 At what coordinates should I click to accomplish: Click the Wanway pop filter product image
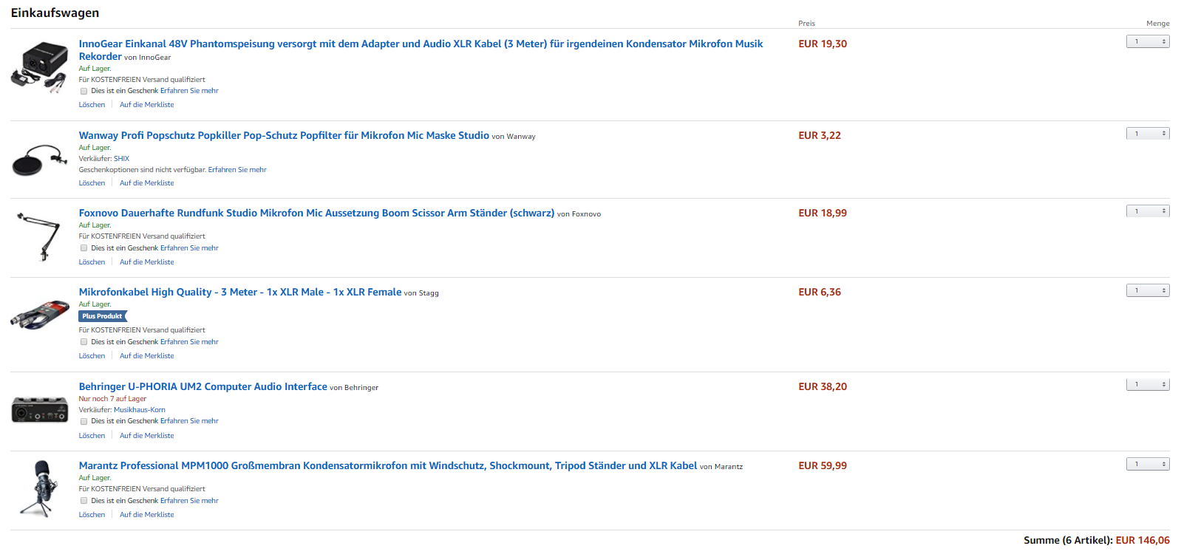point(39,159)
